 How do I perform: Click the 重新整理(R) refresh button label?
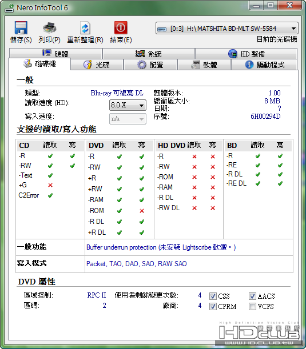click(85, 40)
